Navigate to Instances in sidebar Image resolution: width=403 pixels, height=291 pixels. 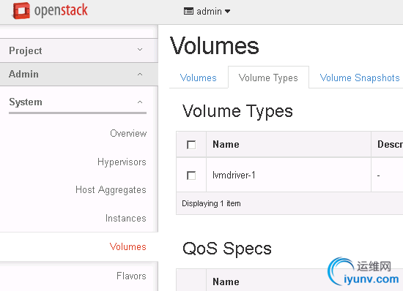pos(126,218)
